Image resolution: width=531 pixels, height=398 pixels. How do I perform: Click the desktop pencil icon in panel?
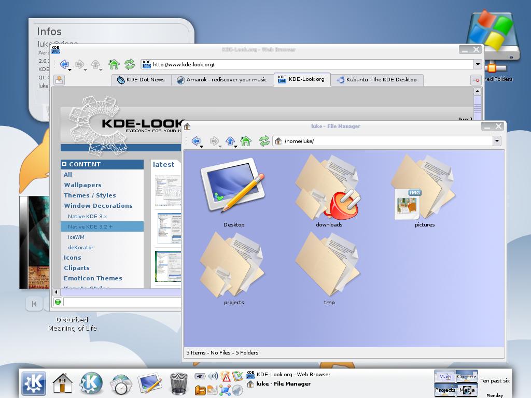[x=150, y=383]
